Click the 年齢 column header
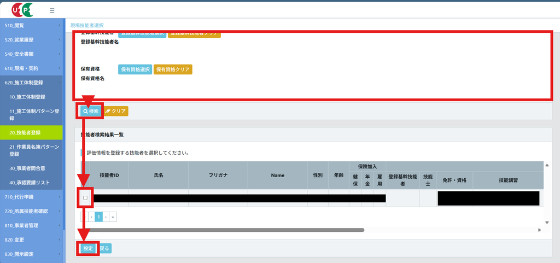 coord(339,175)
